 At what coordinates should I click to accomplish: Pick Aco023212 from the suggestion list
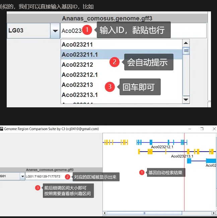[x=122, y=65]
